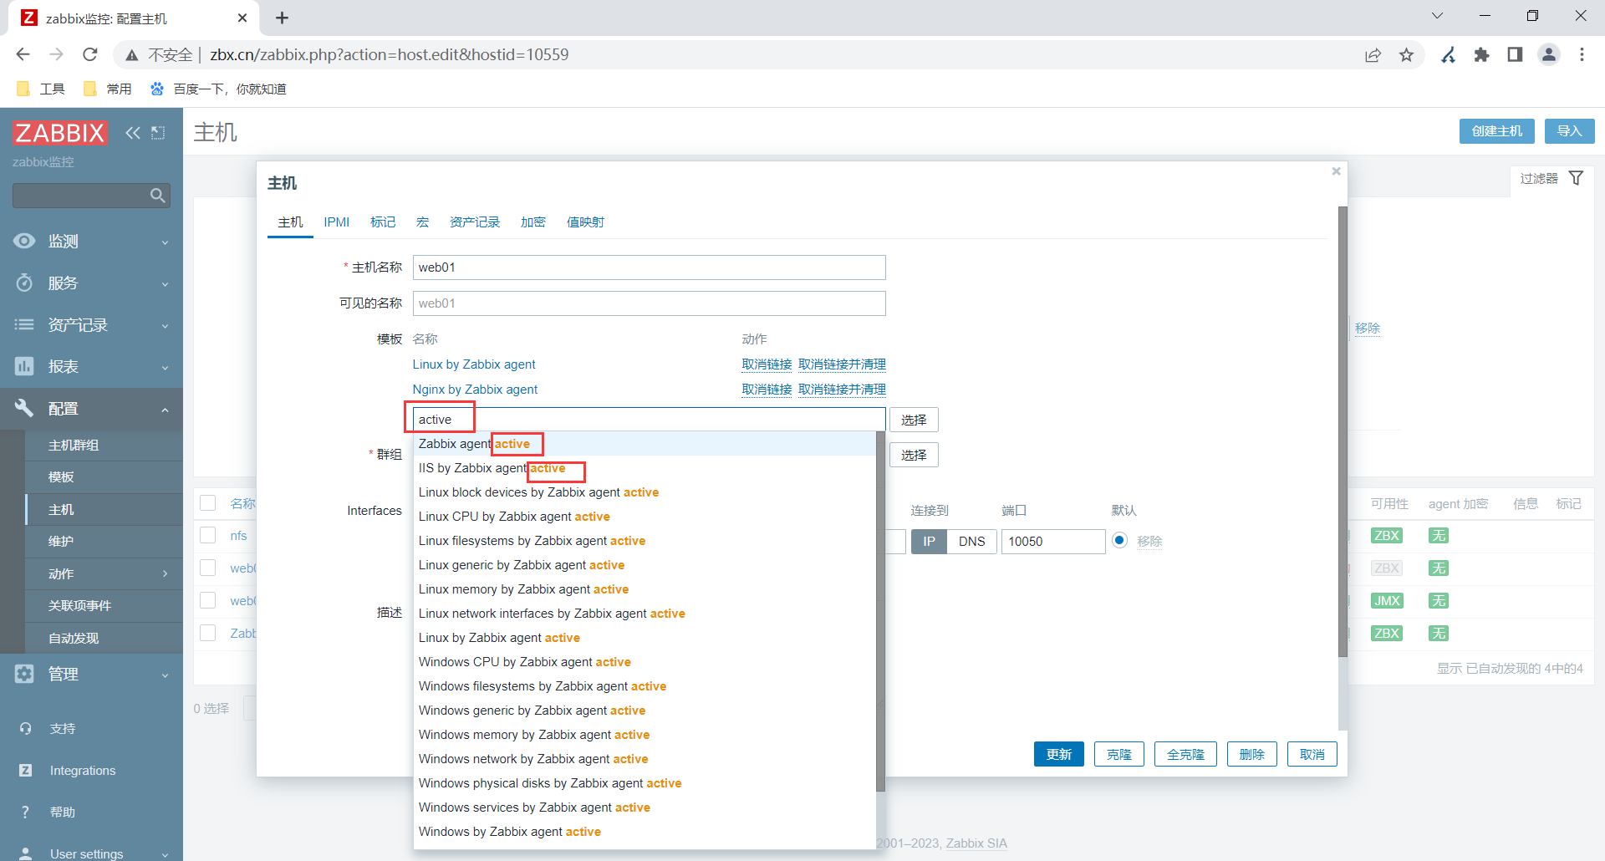
Task: Click the port field showing 10050
Action: (1053, 542)
